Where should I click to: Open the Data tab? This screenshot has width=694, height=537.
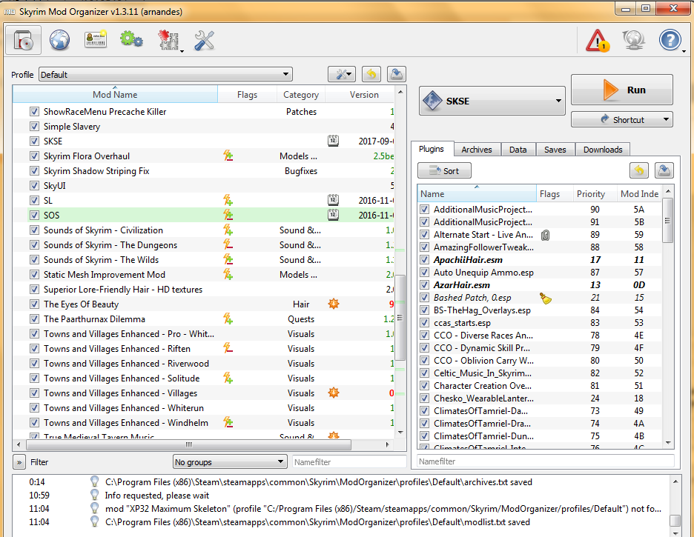[x=518, y=150]
